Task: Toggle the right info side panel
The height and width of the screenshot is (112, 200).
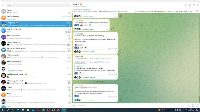Action: tap(194, 5)
